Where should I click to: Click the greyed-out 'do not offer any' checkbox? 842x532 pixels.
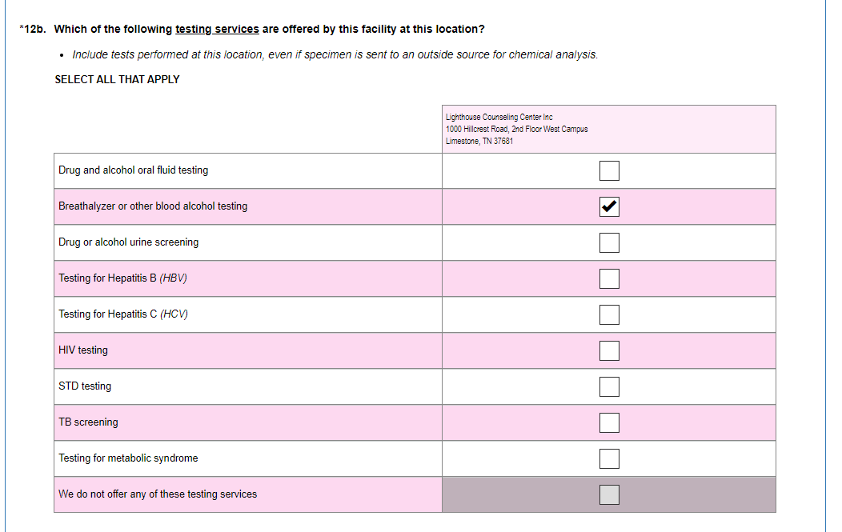coord(609,494)
